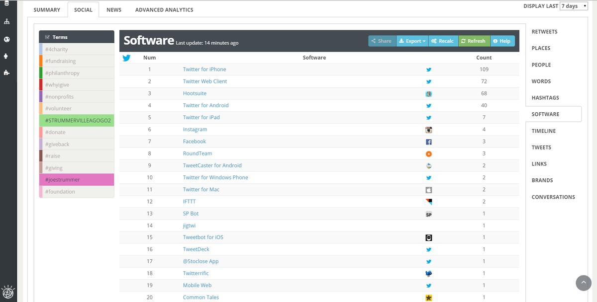Toggle the #fundraising term
The width and height of the screenshot is (597, 302).
(x=77, y=61)
